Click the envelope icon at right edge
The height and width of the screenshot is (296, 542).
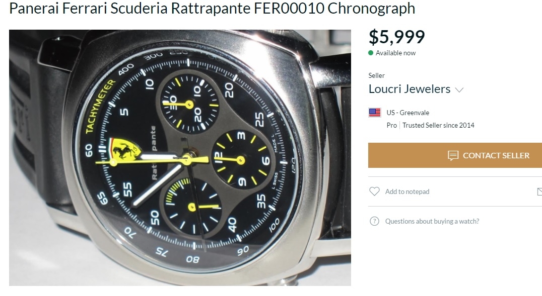click(539, 191)
